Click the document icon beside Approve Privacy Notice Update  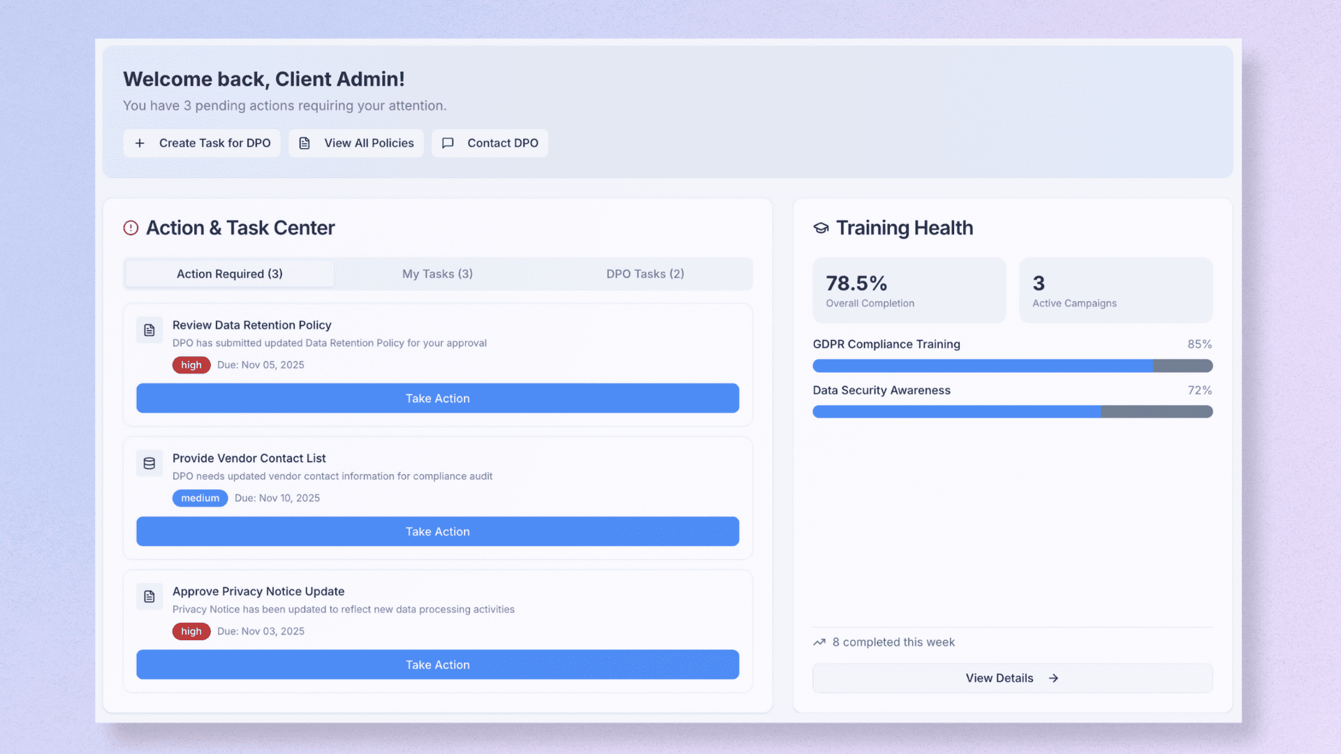click(x=149, y=597)
